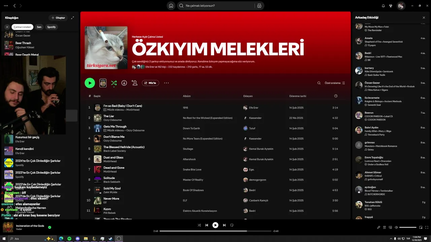The width and height of the screenshot is (431, 242).
Task: Go back with the left arrow
Action: click(x=14, y=6)
